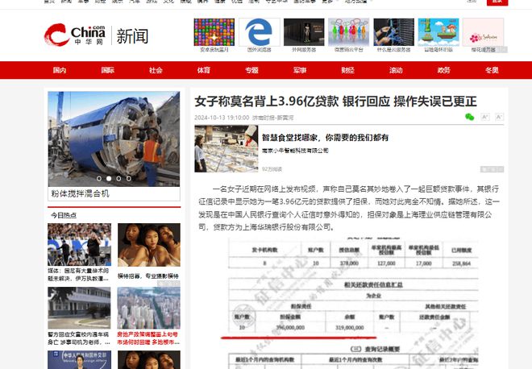Select the fourth slideshow dot
The image size is (532, 369).
tap(129, 178)
